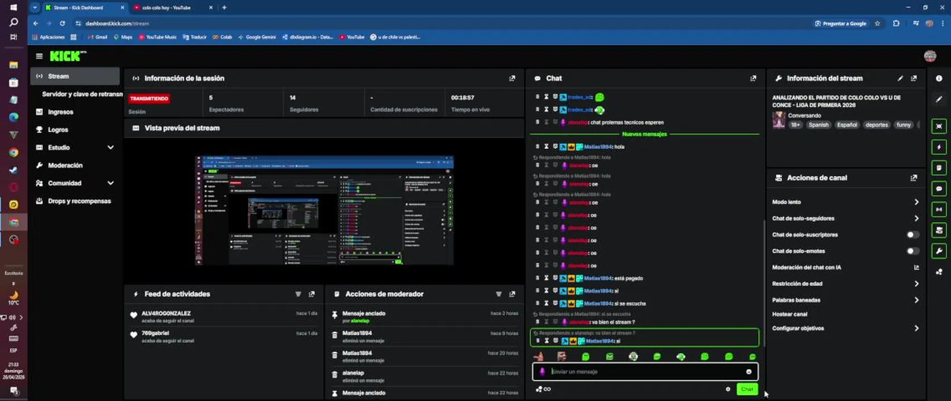Open emoji picker in the message box

(x=748, y=371)
